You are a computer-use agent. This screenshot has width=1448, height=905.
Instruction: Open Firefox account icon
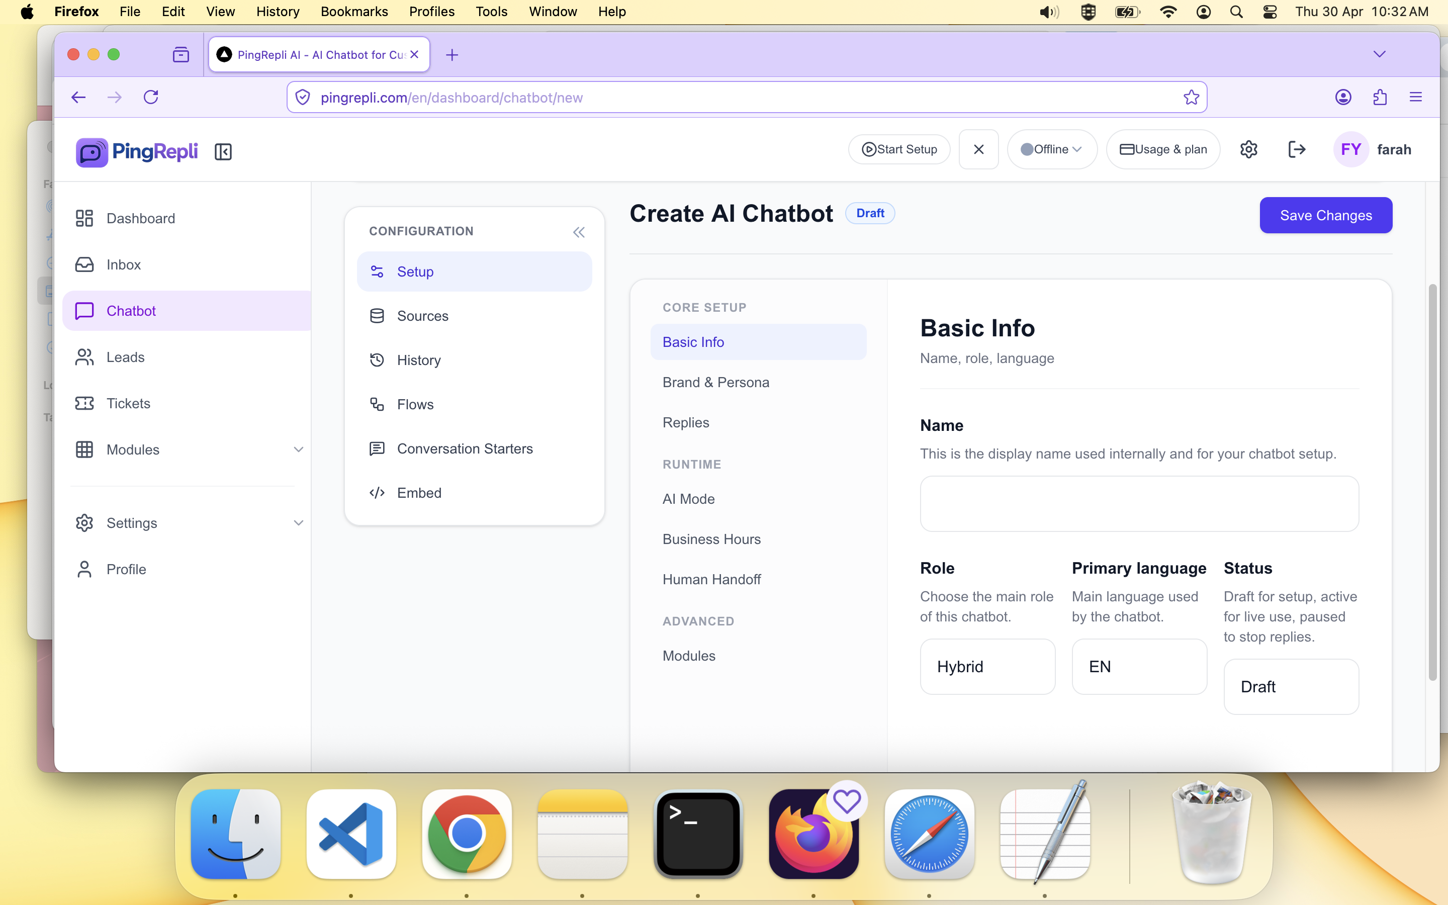coord(1343,98)
